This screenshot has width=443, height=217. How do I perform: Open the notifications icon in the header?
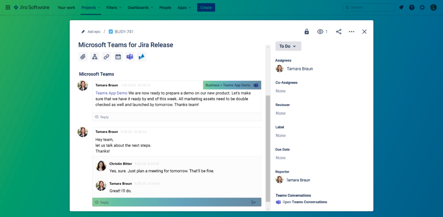pyautogui.click(x=401, y=7)
